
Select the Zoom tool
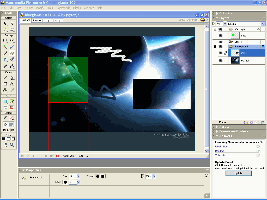[12, 145]
